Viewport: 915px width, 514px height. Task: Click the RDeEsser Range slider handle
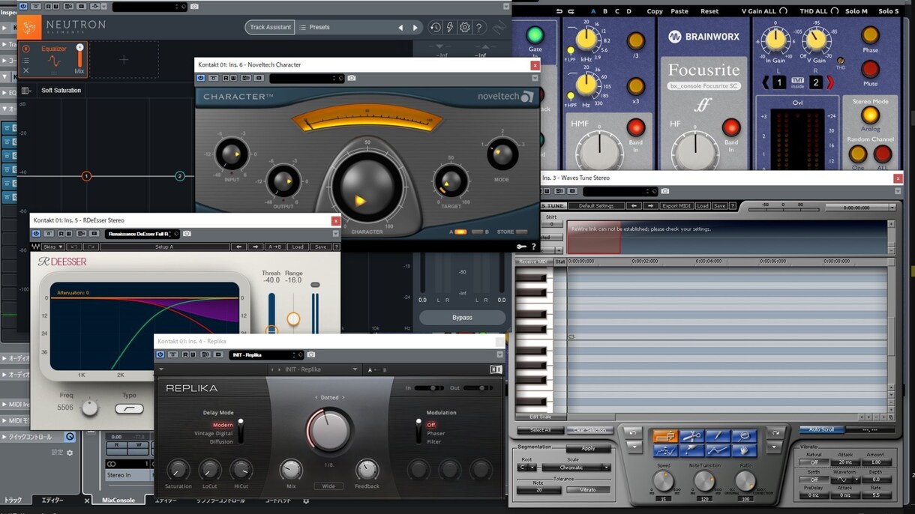[293, 319]
